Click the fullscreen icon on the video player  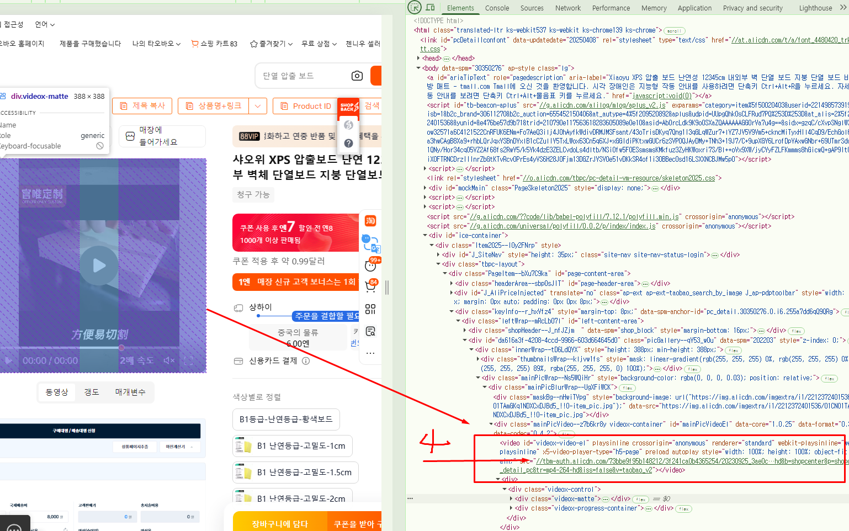(188, 360)
